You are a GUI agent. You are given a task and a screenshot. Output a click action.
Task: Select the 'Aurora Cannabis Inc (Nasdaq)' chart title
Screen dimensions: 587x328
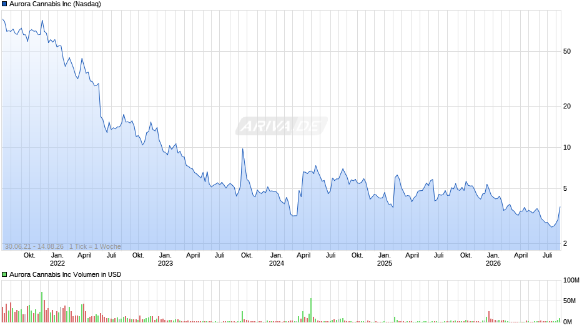click(55, 4)
